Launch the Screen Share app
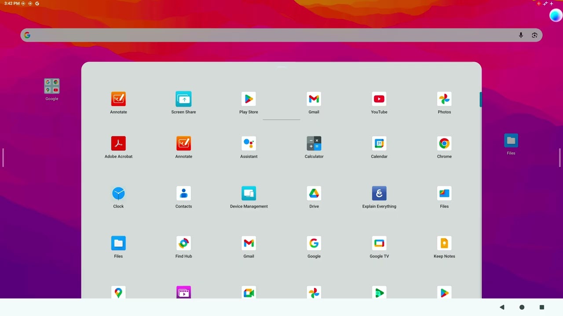563x316 pixels. [x=183, y=99]
